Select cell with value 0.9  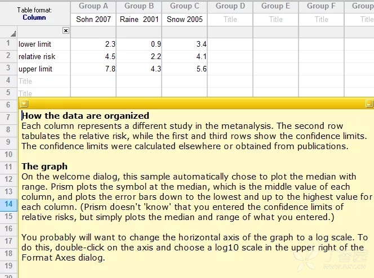click(139, 44)
